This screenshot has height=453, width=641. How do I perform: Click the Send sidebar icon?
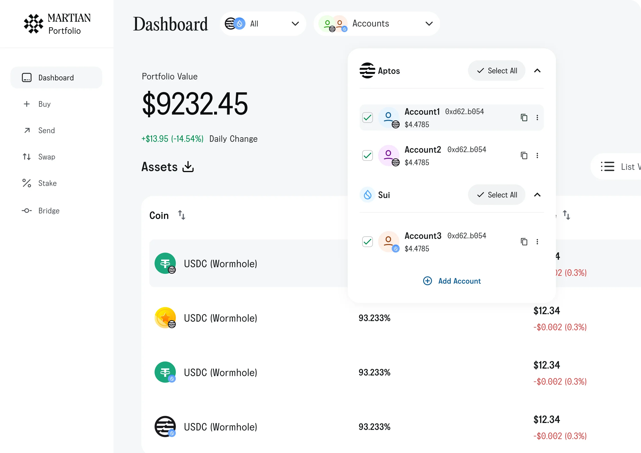click(26, 131)
